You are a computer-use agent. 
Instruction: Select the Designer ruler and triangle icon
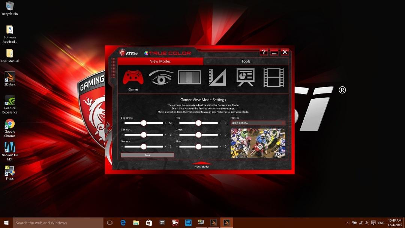pyautogui.click(x=217, y=77)
